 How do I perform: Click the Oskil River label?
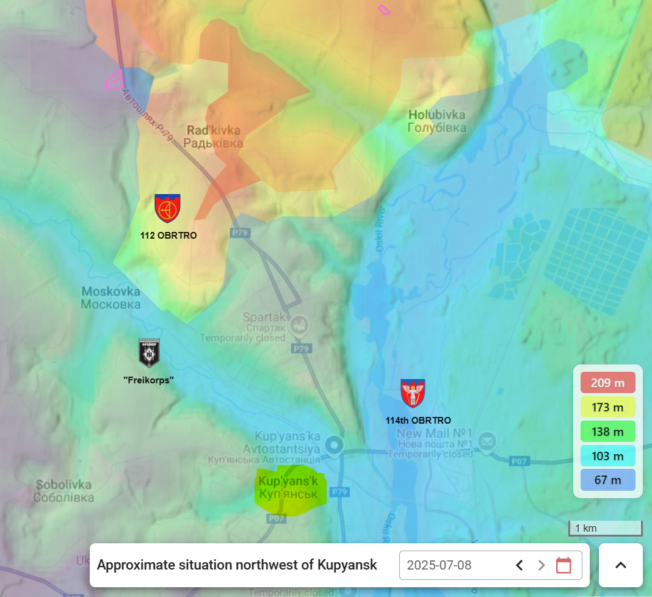380,228
